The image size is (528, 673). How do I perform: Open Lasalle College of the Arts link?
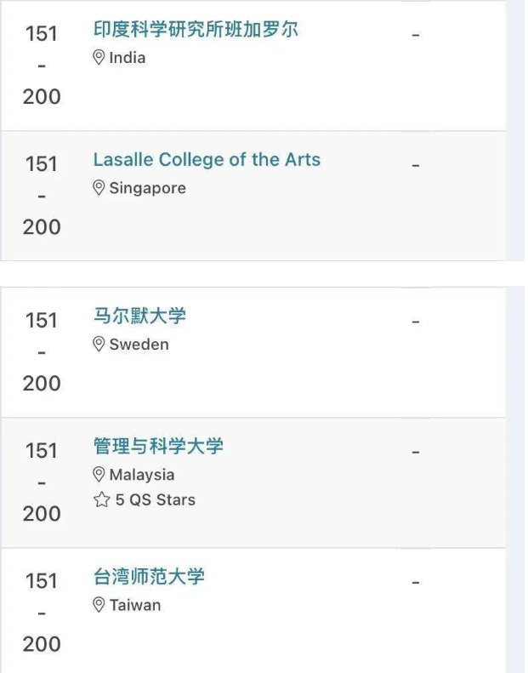tap(207, 160)
